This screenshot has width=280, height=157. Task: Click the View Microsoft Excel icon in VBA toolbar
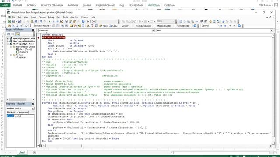point(9,21)
